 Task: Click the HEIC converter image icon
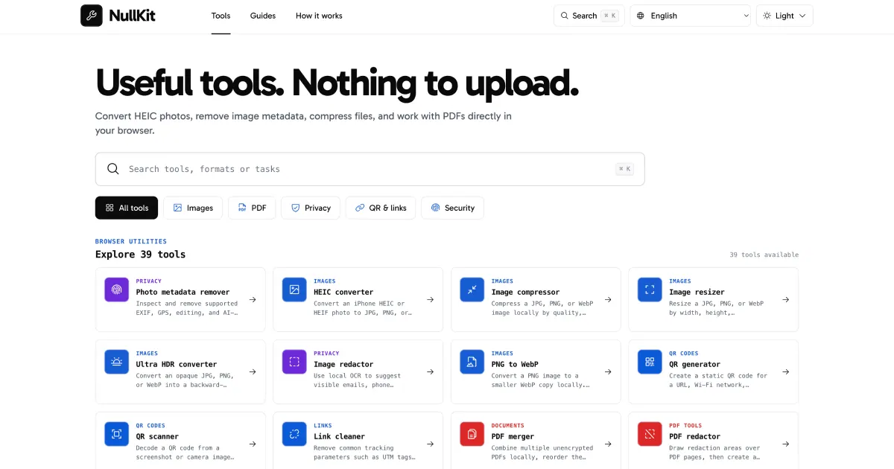point(294,290)
